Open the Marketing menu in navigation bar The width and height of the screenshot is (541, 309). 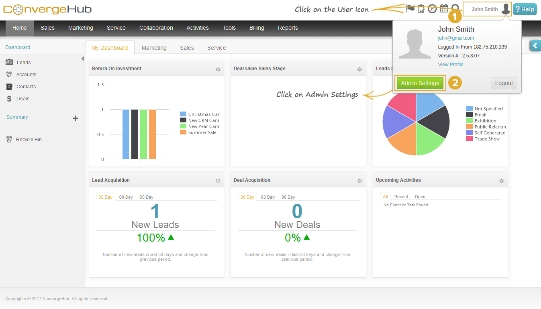coord(81,28)
